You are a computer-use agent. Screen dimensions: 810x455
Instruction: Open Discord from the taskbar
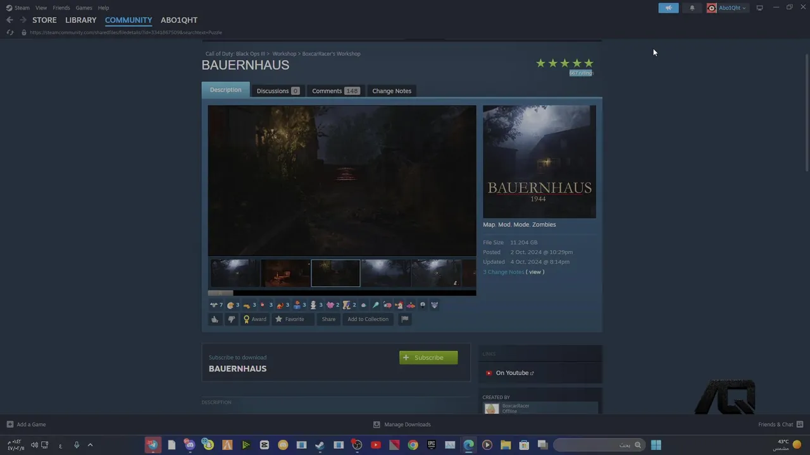(x=189, y=445)
